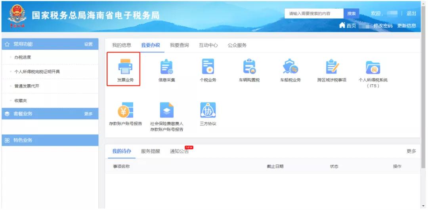This screenshot has height=210, width=428.
Task: Click the 首页 home icon
Action: pyautogui.click(x=342, y=25)
